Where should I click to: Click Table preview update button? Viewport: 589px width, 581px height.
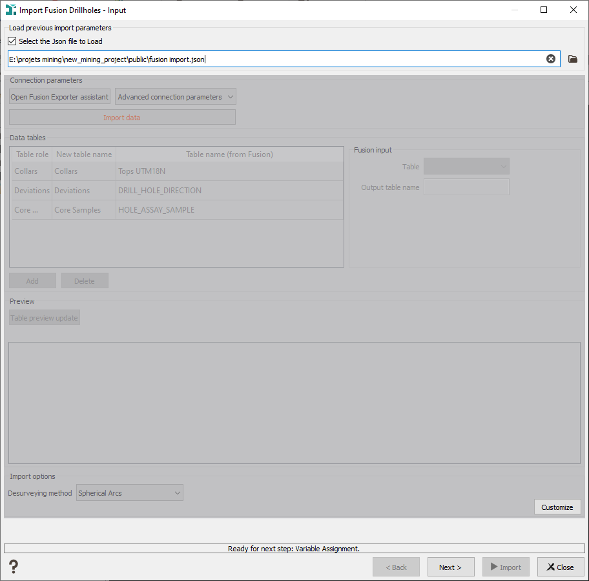pos(45,317)
